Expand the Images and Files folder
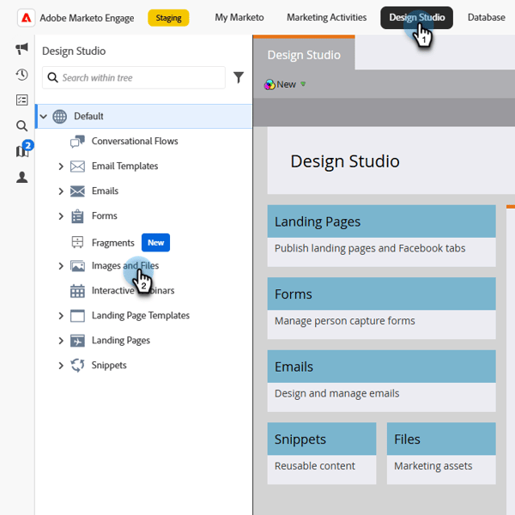Screen dimensions: 515x515 click(x=61, y=266)
